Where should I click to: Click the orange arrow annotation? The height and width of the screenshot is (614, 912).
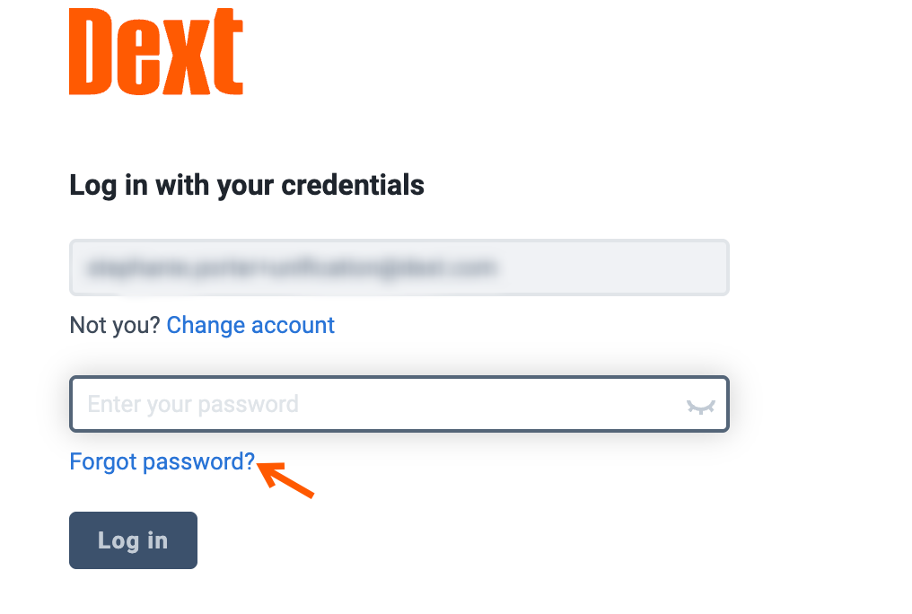285,479
